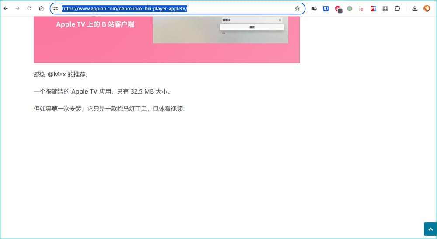The height and width of the screenshot is (239, 437).
Task: Click the red extension with badge 1
Action: 338,8
